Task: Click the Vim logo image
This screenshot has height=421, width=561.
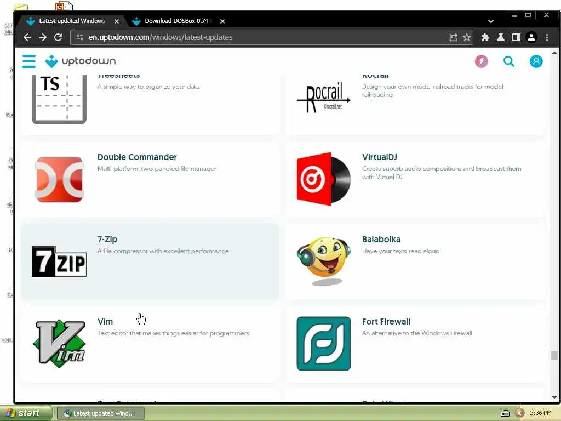Action: [59, 344]
